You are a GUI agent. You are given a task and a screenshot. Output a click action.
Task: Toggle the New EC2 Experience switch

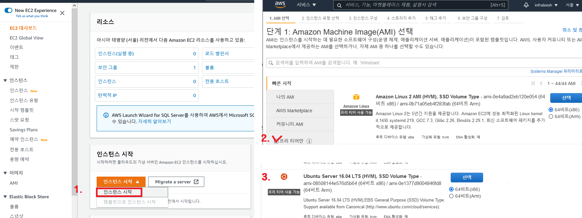click(x=8, y=10)
